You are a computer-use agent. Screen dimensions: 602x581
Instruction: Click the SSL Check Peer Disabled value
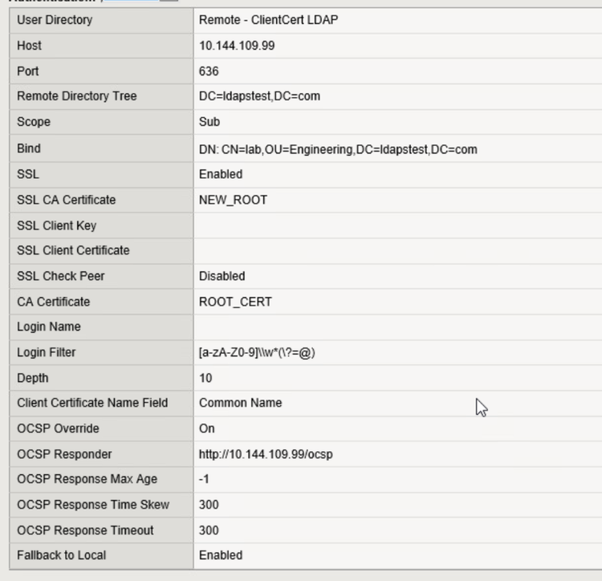(222, 276)
